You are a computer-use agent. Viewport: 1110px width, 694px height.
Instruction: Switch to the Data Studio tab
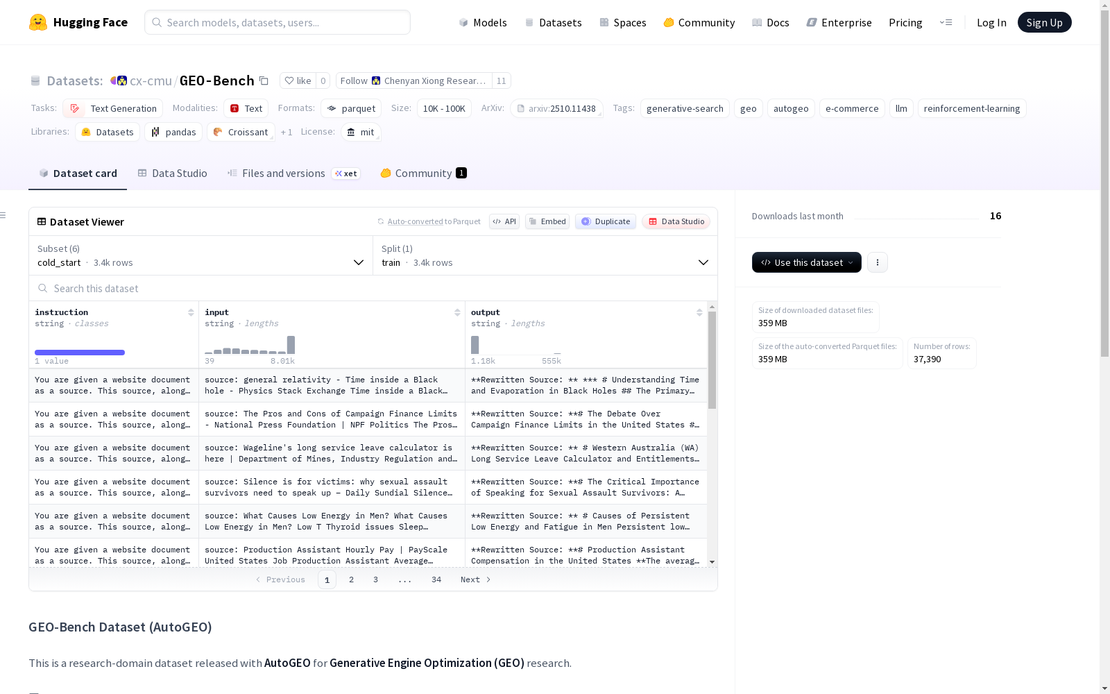point(173,173)
